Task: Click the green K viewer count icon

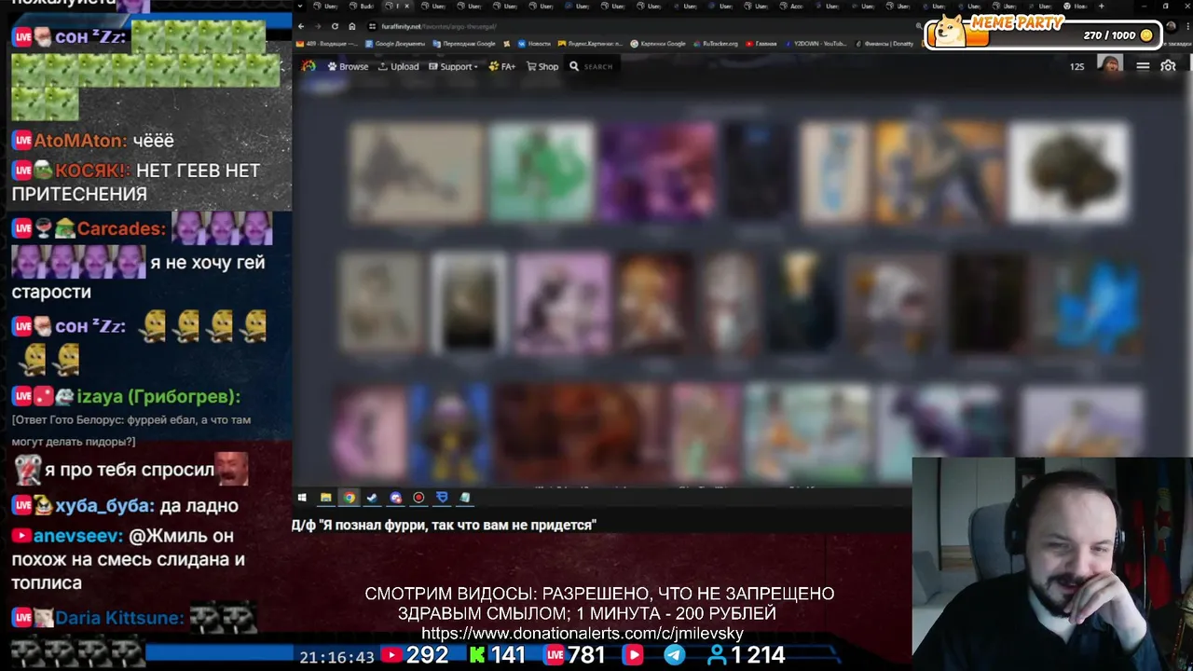Action: (x=477, y=656)
